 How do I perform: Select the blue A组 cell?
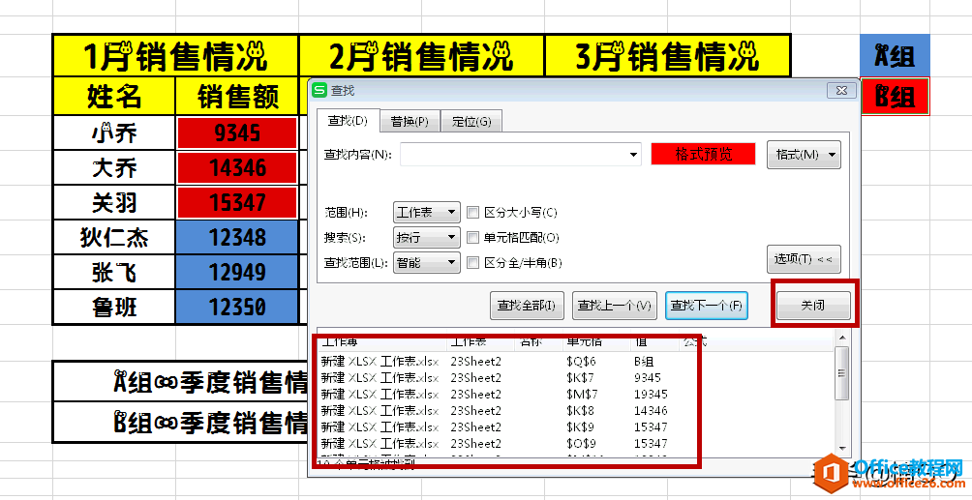[x=895, y=56]
